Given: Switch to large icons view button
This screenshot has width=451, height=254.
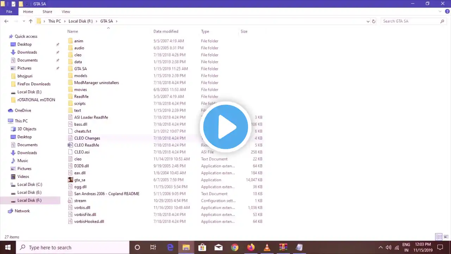Looking at the screenshot, I should [x=446, y=237].
